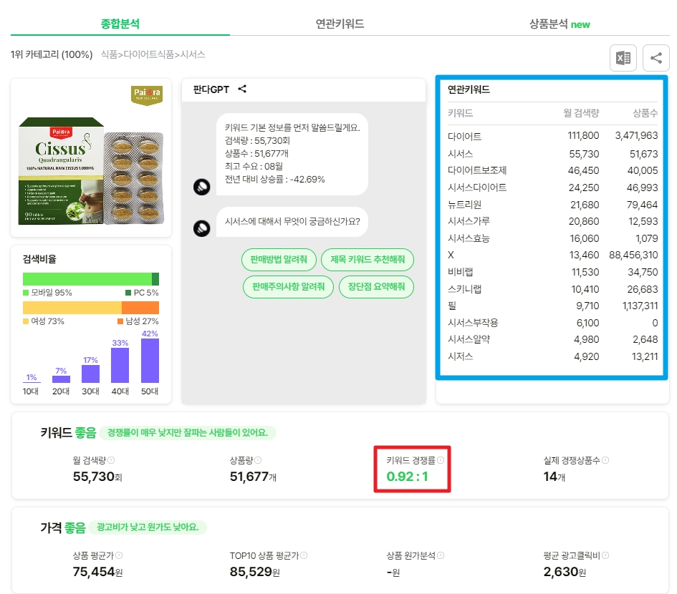
Task: Click the 판매방법 알려줘 suggestion button
Action: 279,261
